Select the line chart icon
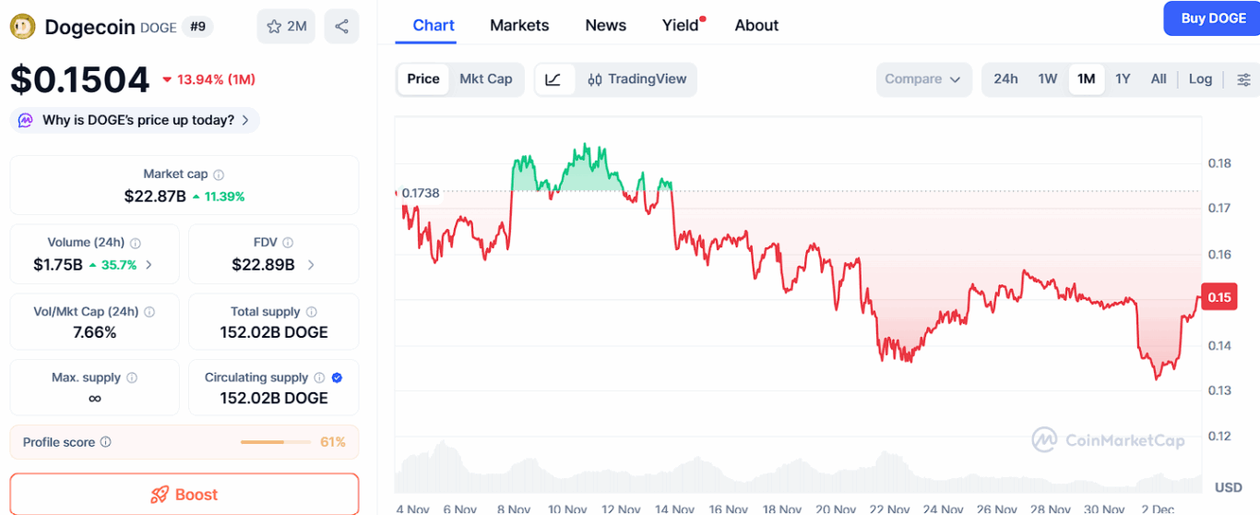1260x515 pixels. (x=553, y=79)
